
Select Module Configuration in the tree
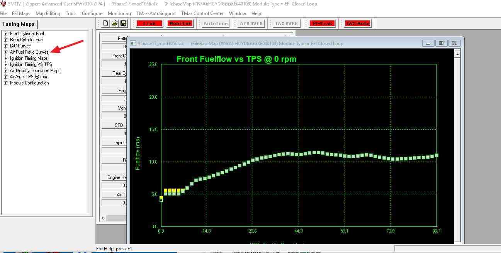tap(29, 83)
